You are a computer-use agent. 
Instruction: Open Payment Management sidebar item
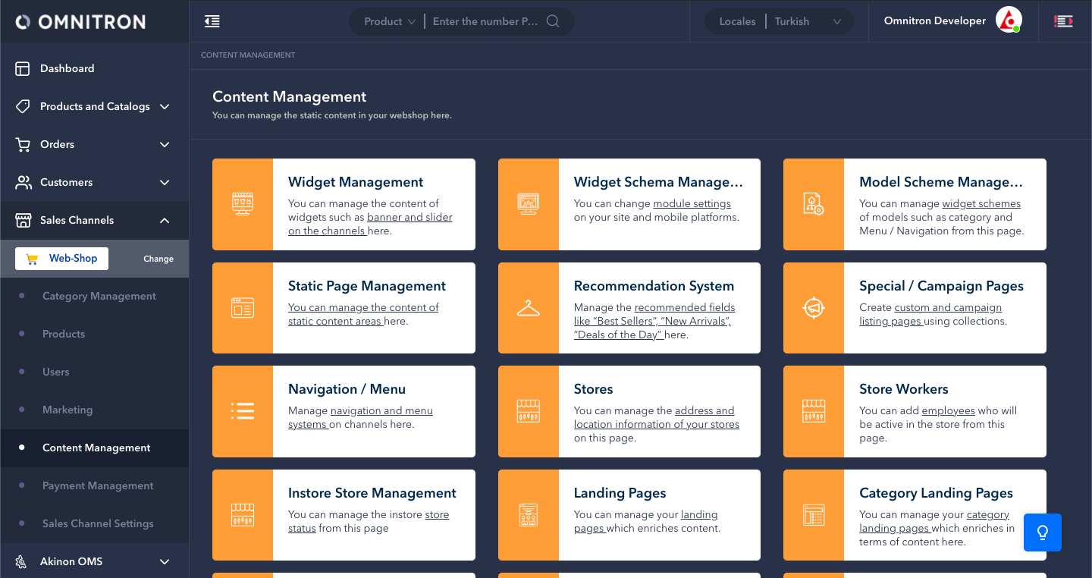[x=98, y=485]
